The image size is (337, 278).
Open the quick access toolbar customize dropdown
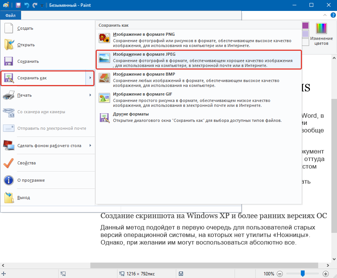coord(42,6)
